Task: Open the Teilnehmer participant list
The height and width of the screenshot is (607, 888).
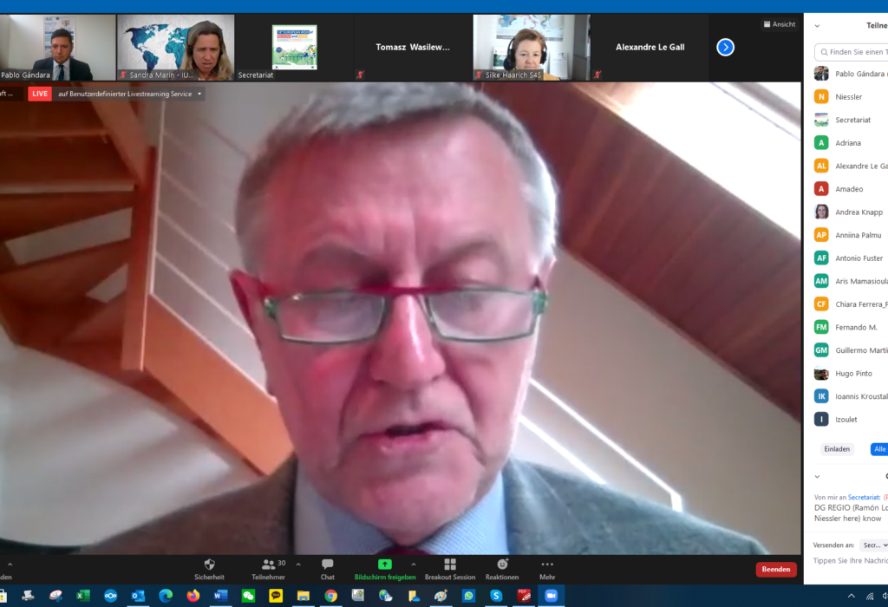Action: click(x=269, y=570)
